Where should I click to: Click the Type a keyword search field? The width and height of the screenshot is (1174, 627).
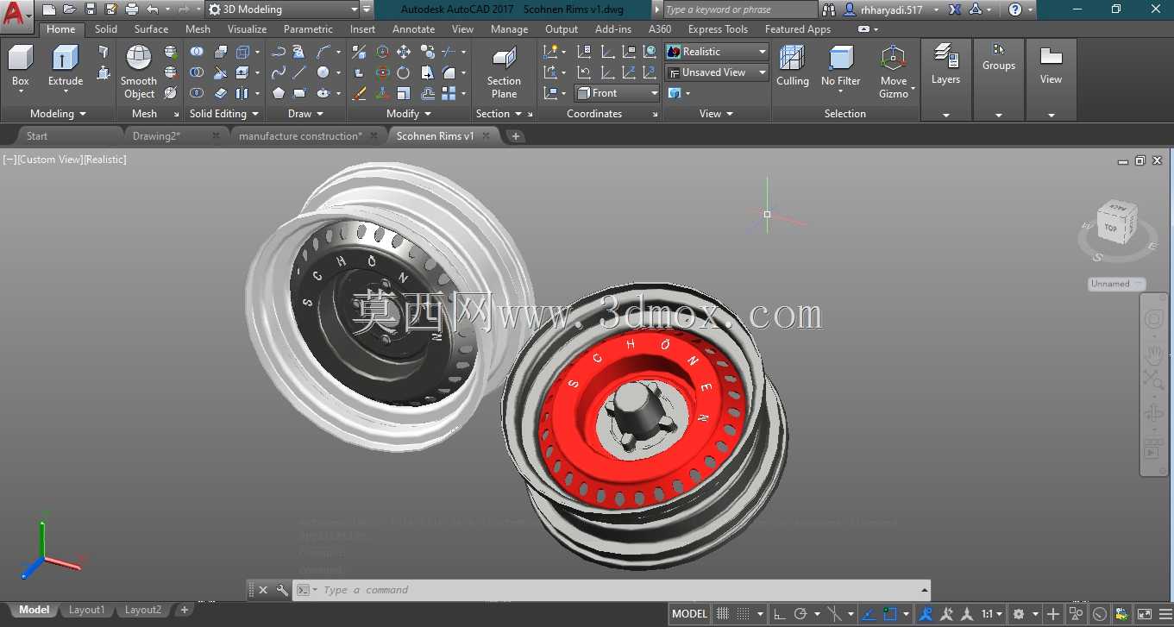click(x=738, y=9)
